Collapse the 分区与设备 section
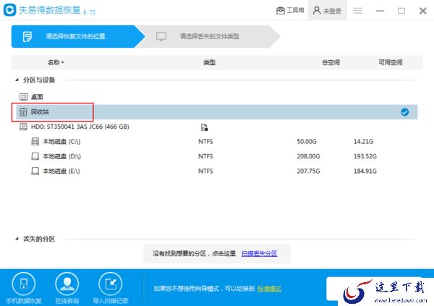 click(x=17, y=80)
